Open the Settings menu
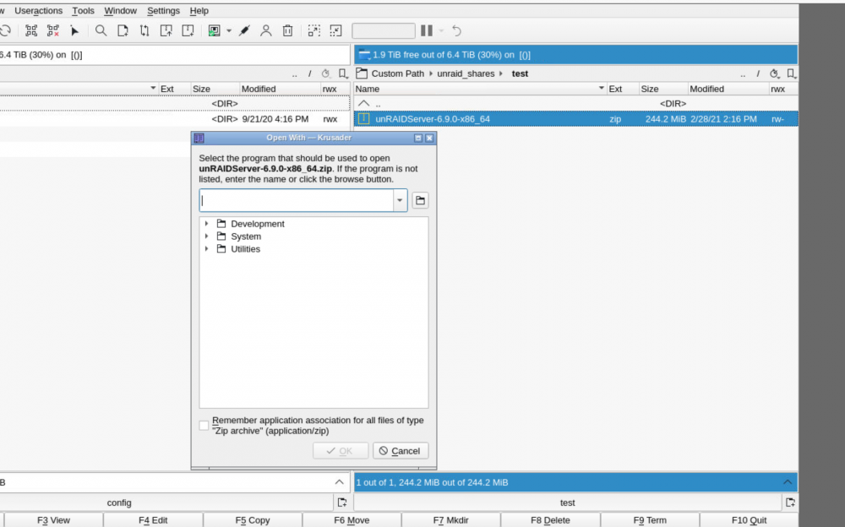 coord(163,11)
